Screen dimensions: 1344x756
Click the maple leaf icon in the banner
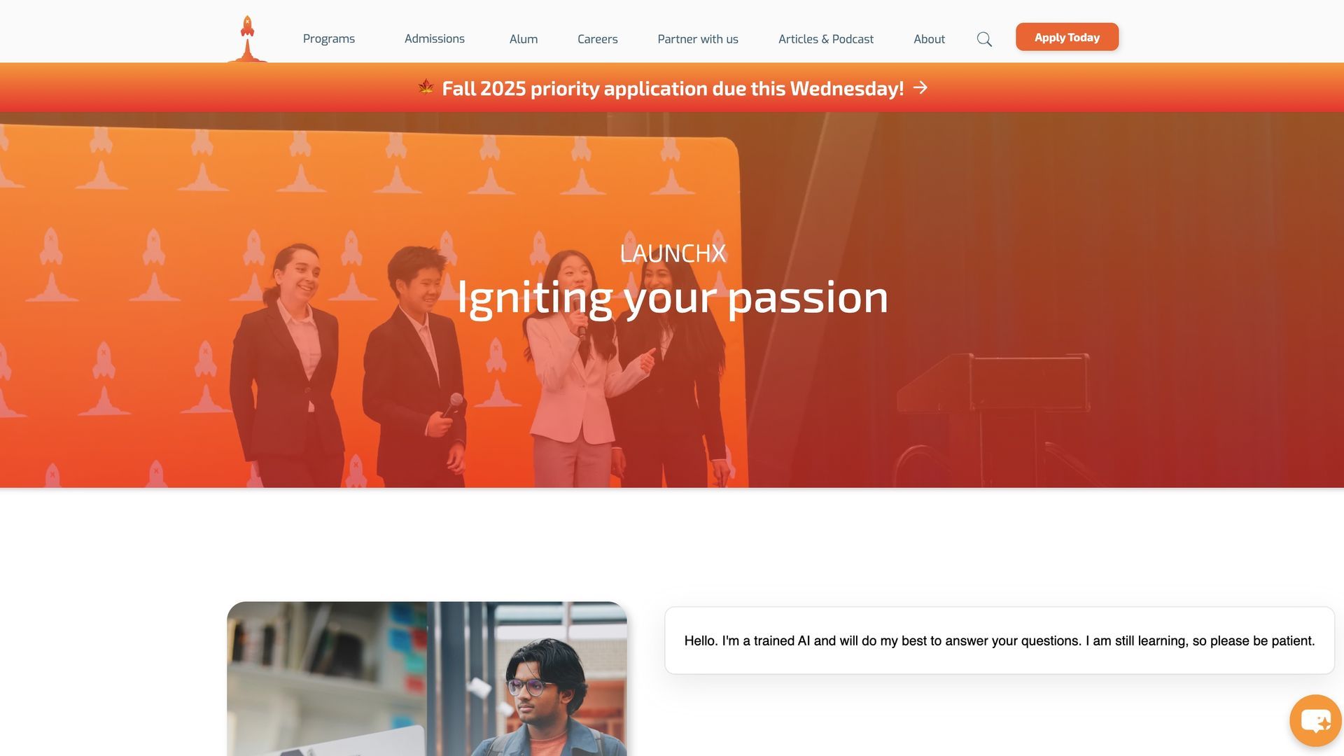tap(426, 87)
